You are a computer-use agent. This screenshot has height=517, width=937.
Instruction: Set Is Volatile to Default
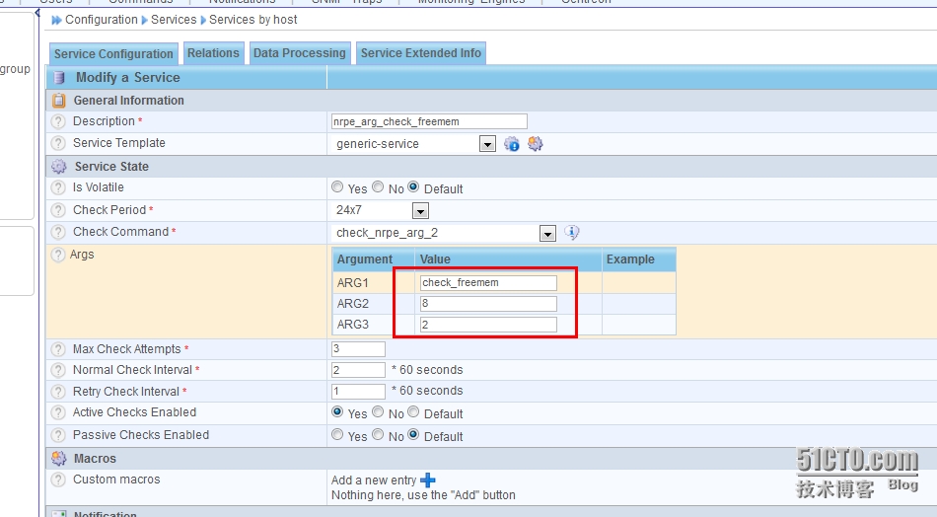413,187
